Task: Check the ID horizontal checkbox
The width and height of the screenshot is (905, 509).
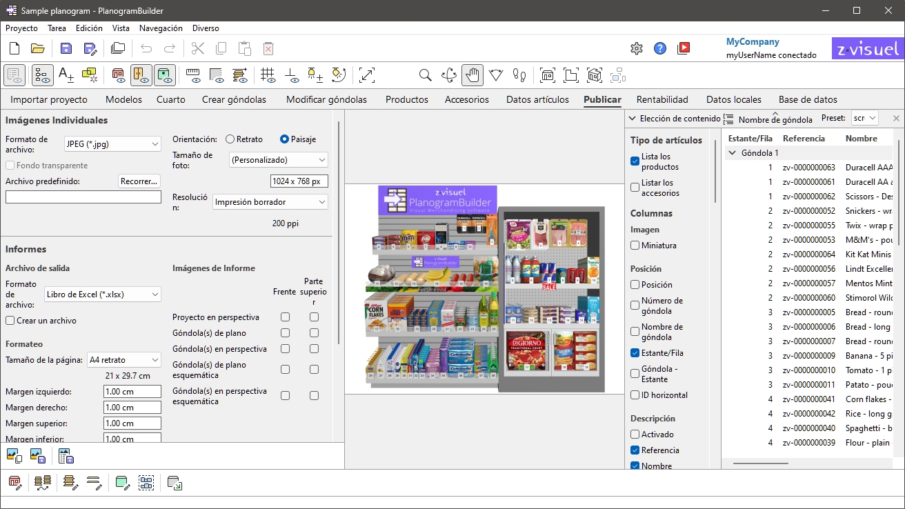Action: pyautogui.click(x=635, y=395)
